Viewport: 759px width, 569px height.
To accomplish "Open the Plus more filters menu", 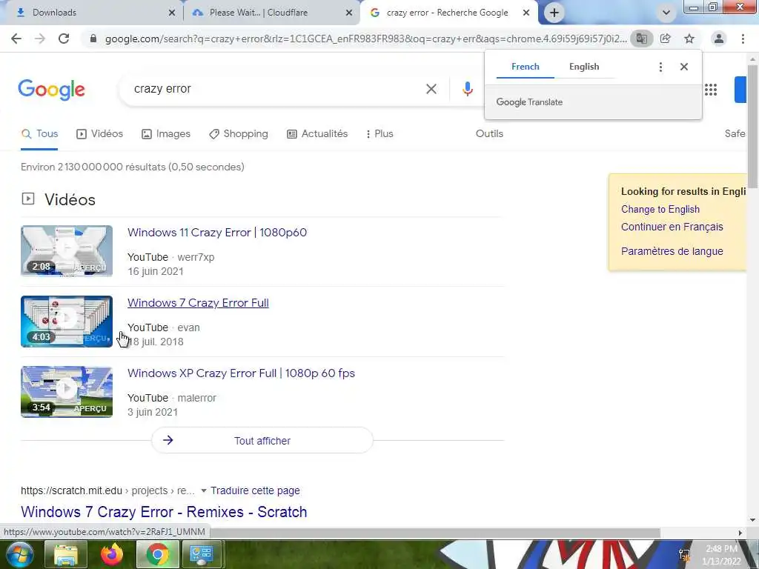I will (x=379, y=134).
